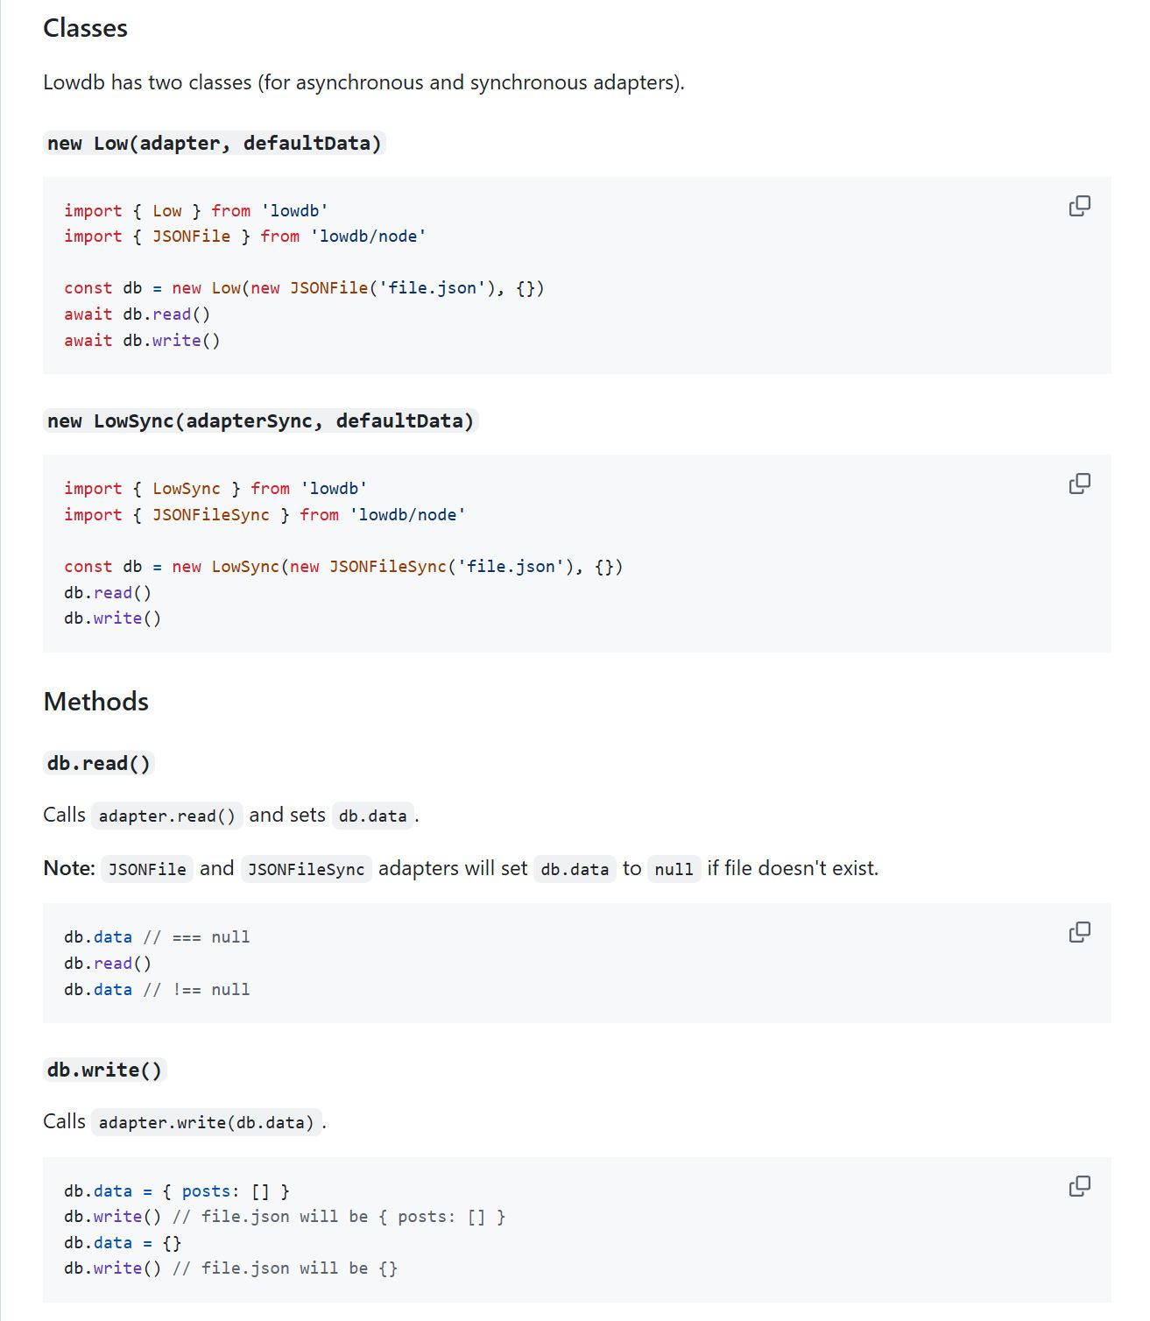Click the "Lowdb has two classes" paragraph
Image resolution: width=1150 pixels, height=1321 pixels.
363,82
